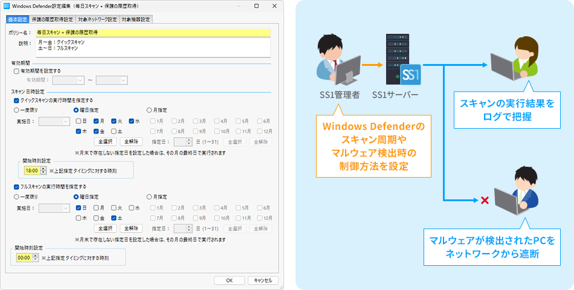Check full scan 火 (Tuesday) checkbox
The image size is (574, 290).
pos(114,208)
